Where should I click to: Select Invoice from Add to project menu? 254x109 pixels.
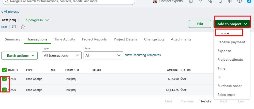223,33
